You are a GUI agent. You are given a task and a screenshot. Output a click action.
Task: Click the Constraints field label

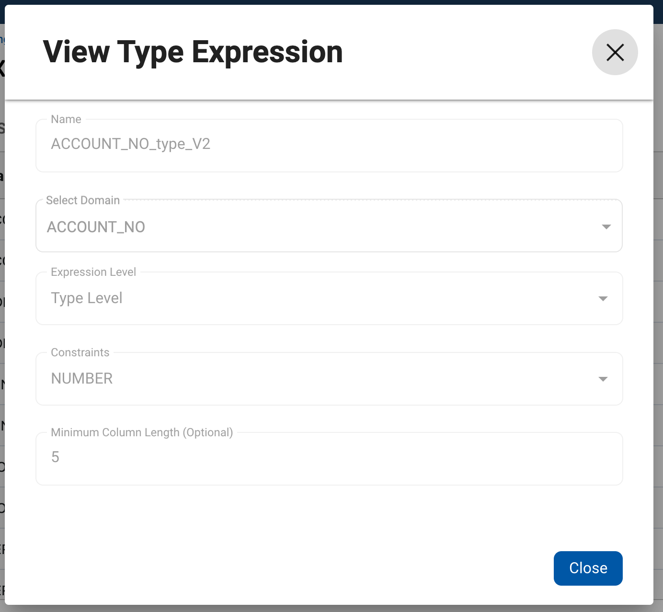[x=80, y=352]
